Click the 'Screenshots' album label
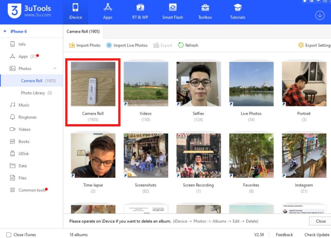This screenshot has height=238, width=331. [x=146, y=185]
